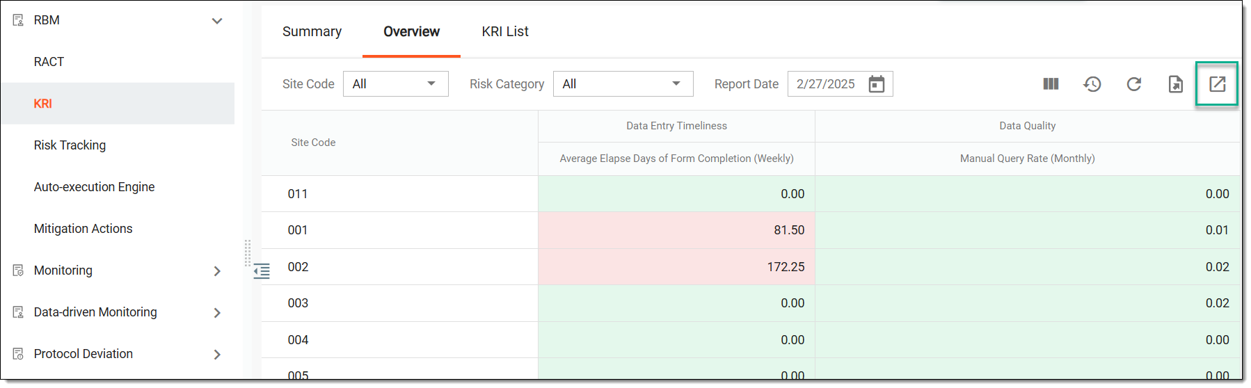Open the history icon in toolbar
This screenshot has height=388, width=1251.
(x=1092, y=84)
